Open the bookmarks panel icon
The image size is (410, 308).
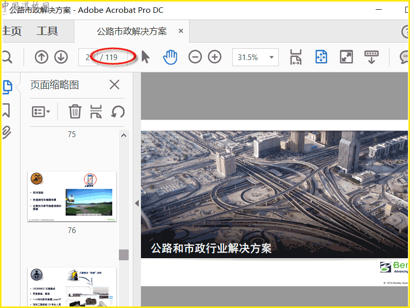(6, 110)
